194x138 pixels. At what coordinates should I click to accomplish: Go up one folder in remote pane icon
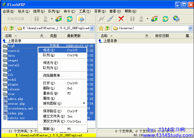(107, 28)
